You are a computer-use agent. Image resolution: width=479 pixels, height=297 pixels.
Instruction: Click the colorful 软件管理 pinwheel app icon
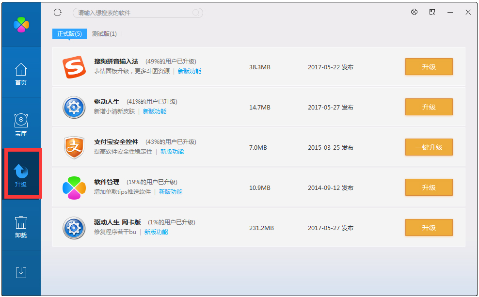click(x=74, y=188)
